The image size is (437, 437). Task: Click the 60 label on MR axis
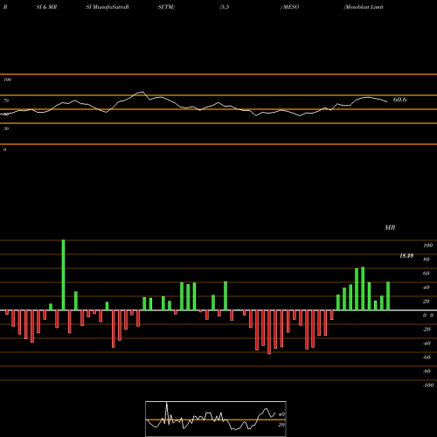pyautogui.click(x=427, y=274)
